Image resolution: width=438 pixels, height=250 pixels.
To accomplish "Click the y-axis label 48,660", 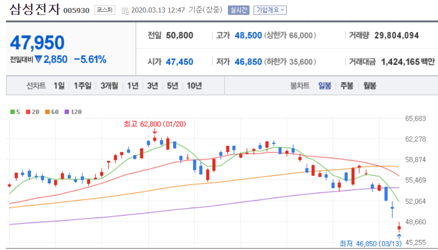I will tap(416, 222).
